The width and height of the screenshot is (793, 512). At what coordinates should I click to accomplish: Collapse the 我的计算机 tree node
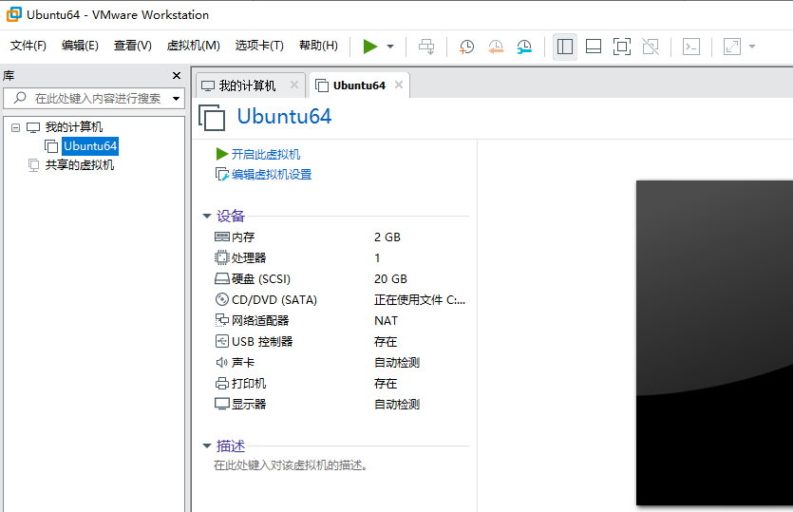16,127
